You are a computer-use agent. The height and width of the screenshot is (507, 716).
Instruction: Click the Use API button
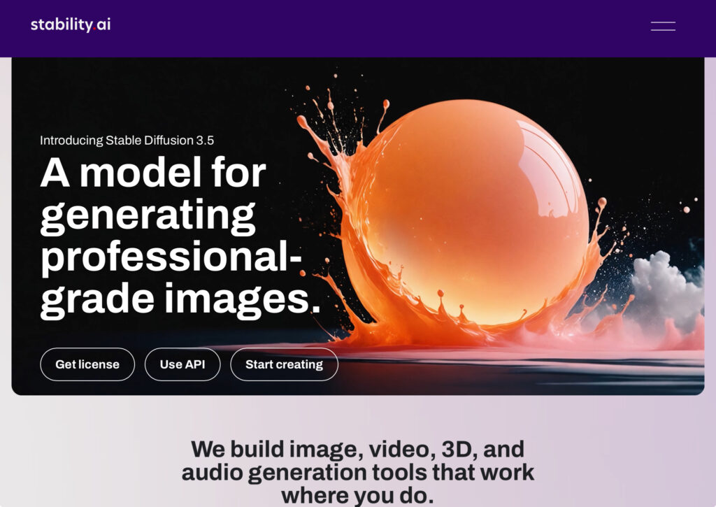coord(182,364)
